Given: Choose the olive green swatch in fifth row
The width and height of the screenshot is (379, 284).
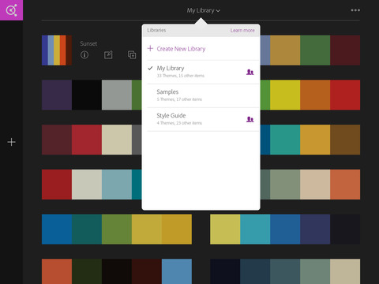Looking at the screenshot, I should click(x=117, y=229).
